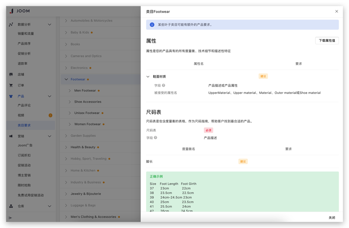Click the orange alert badge beside 视频
This screenshot has width=349, height=228.
pos(50,115)
